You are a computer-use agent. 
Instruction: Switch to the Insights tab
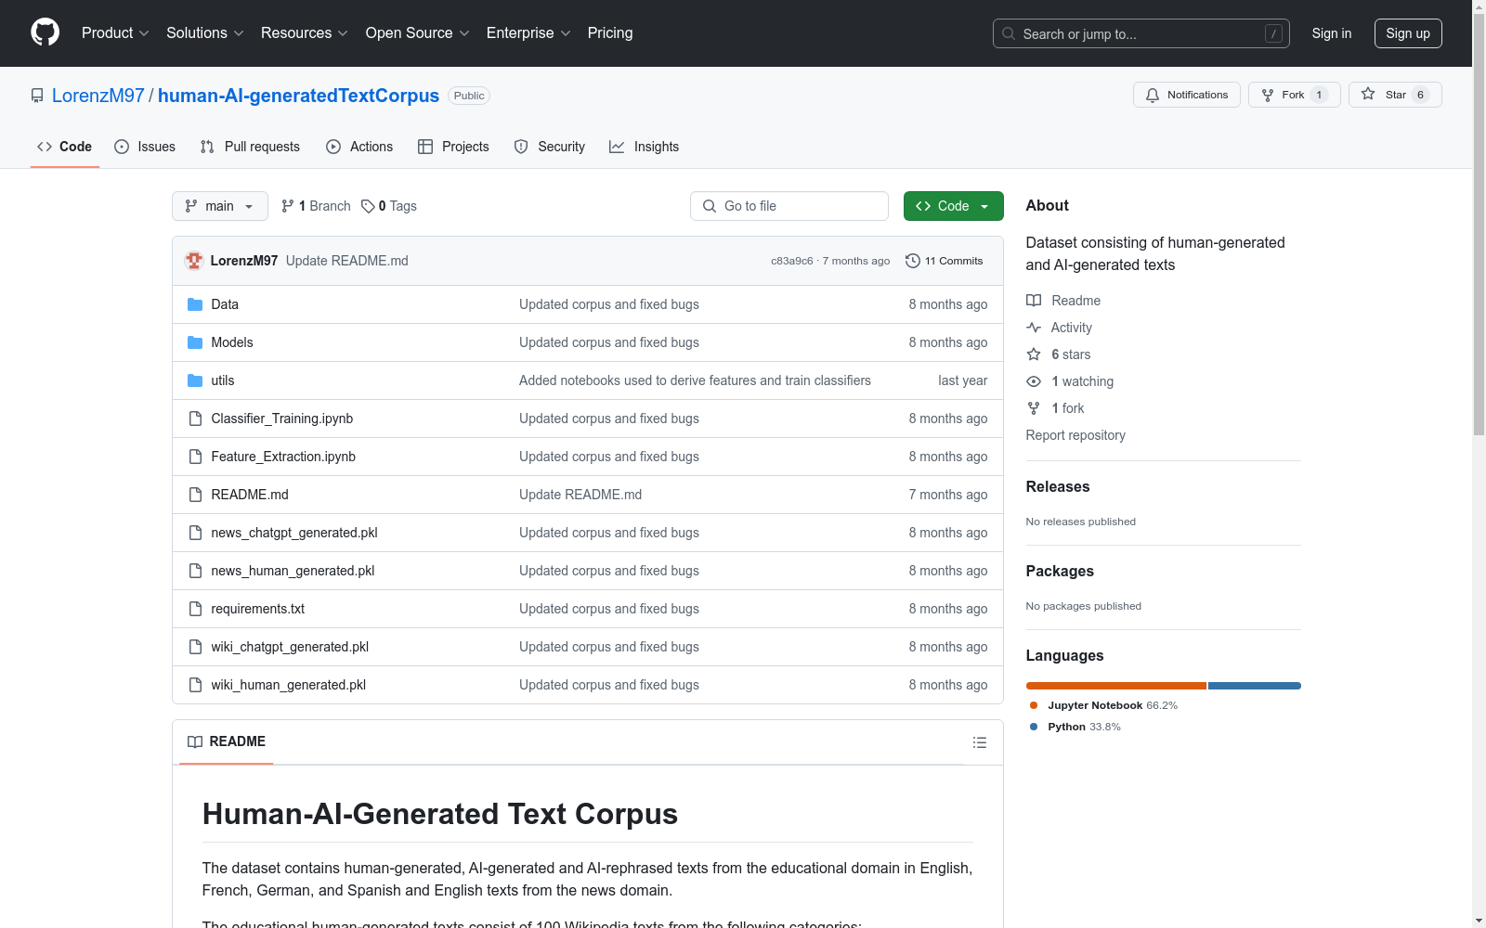pos(645,147)
